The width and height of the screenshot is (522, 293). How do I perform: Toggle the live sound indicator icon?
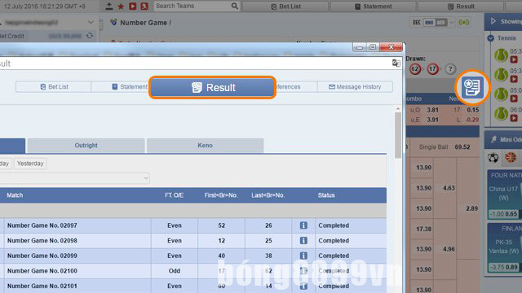click(x=463, y=23)
